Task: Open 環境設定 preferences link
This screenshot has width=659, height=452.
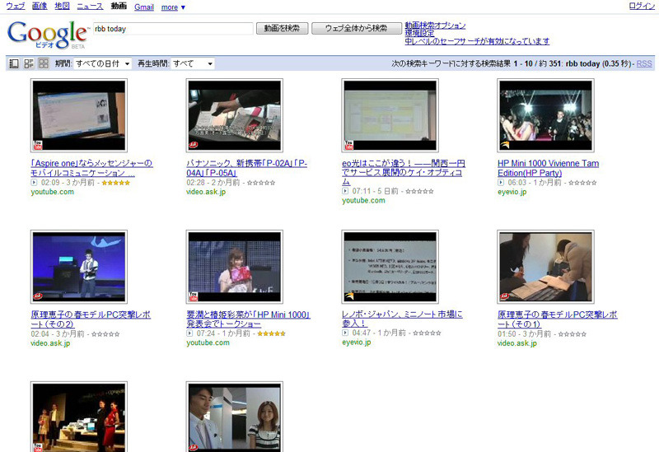Action: tap(419, 33)
